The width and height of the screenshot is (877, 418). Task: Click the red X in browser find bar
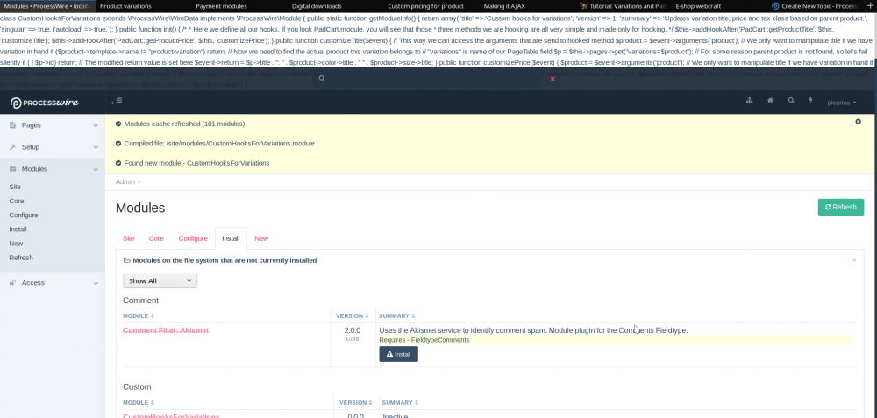click(553, 79)
